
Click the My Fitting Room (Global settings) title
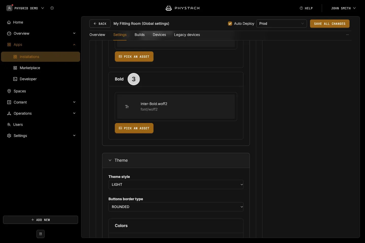pos(141,24)
